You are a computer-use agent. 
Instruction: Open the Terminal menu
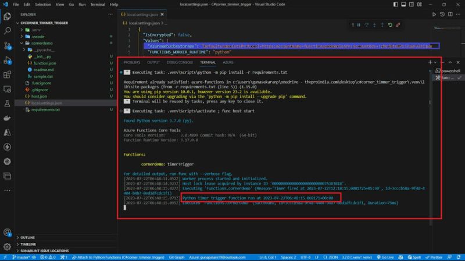coord(98,5)
